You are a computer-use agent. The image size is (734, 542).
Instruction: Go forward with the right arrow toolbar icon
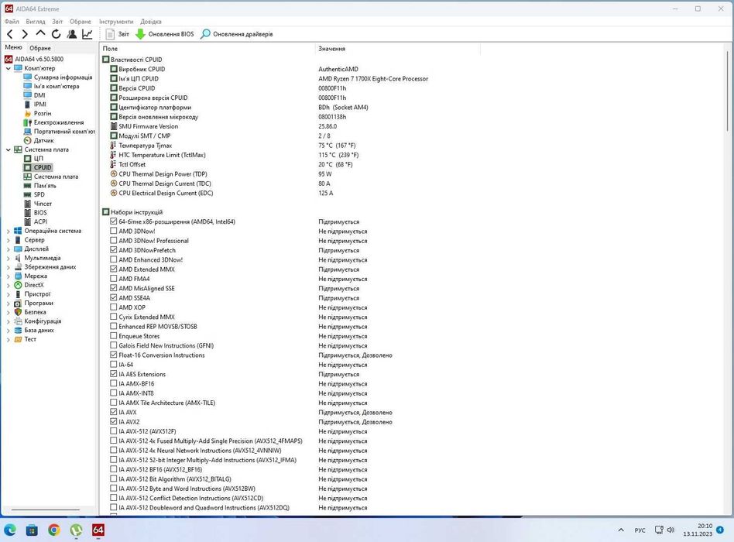click(x=25, y=34)
